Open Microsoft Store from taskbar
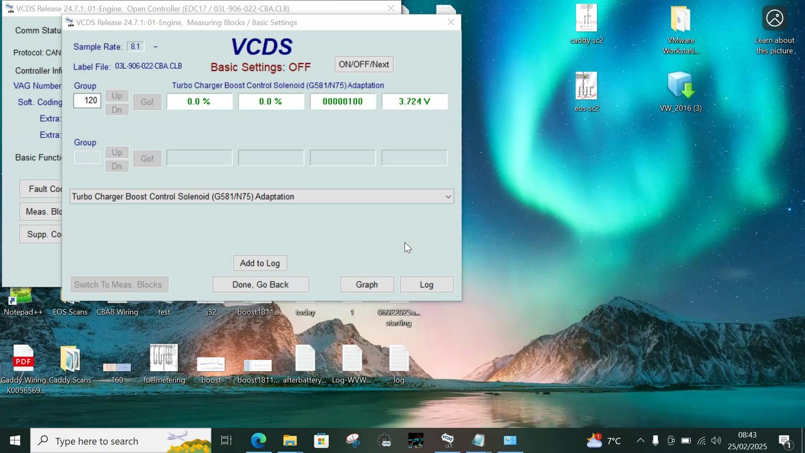 pyautogui.click(x=321, y=440)
